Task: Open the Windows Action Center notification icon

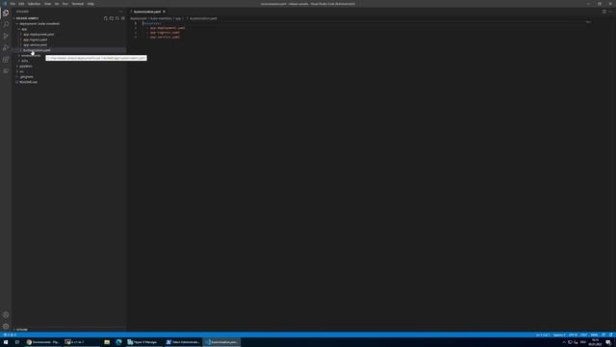Action: pos(608,342)
